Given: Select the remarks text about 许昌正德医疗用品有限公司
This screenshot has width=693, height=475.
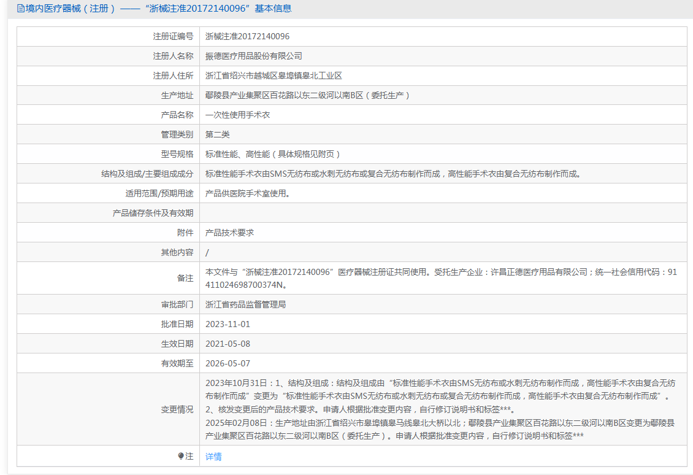Looking at the screenshot, I should point(441,278).
